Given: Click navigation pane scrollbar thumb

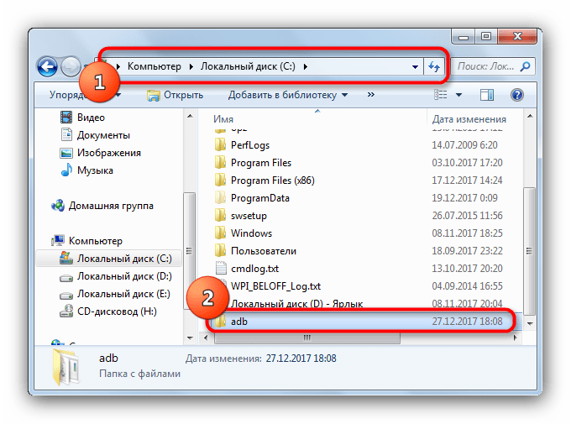Looking at the screenshot, I should tap(189, 250).
